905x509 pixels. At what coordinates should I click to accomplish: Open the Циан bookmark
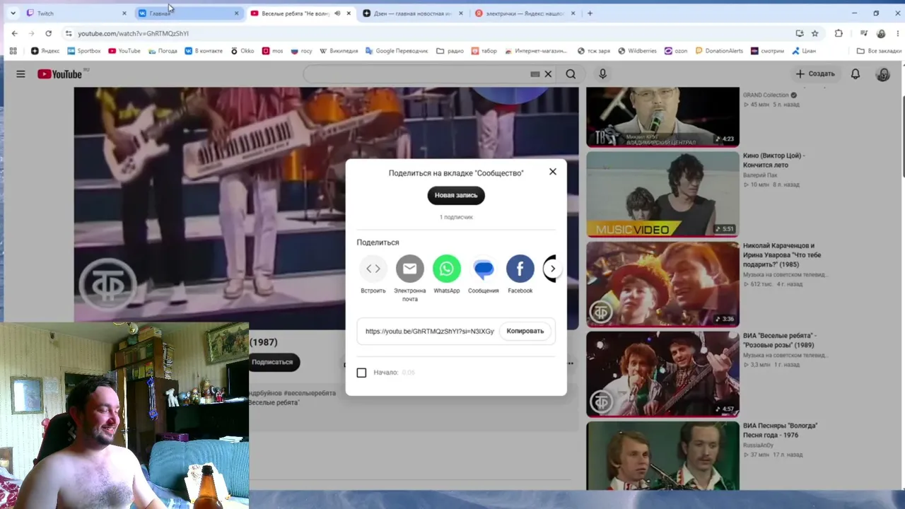(x=804, y=51)
